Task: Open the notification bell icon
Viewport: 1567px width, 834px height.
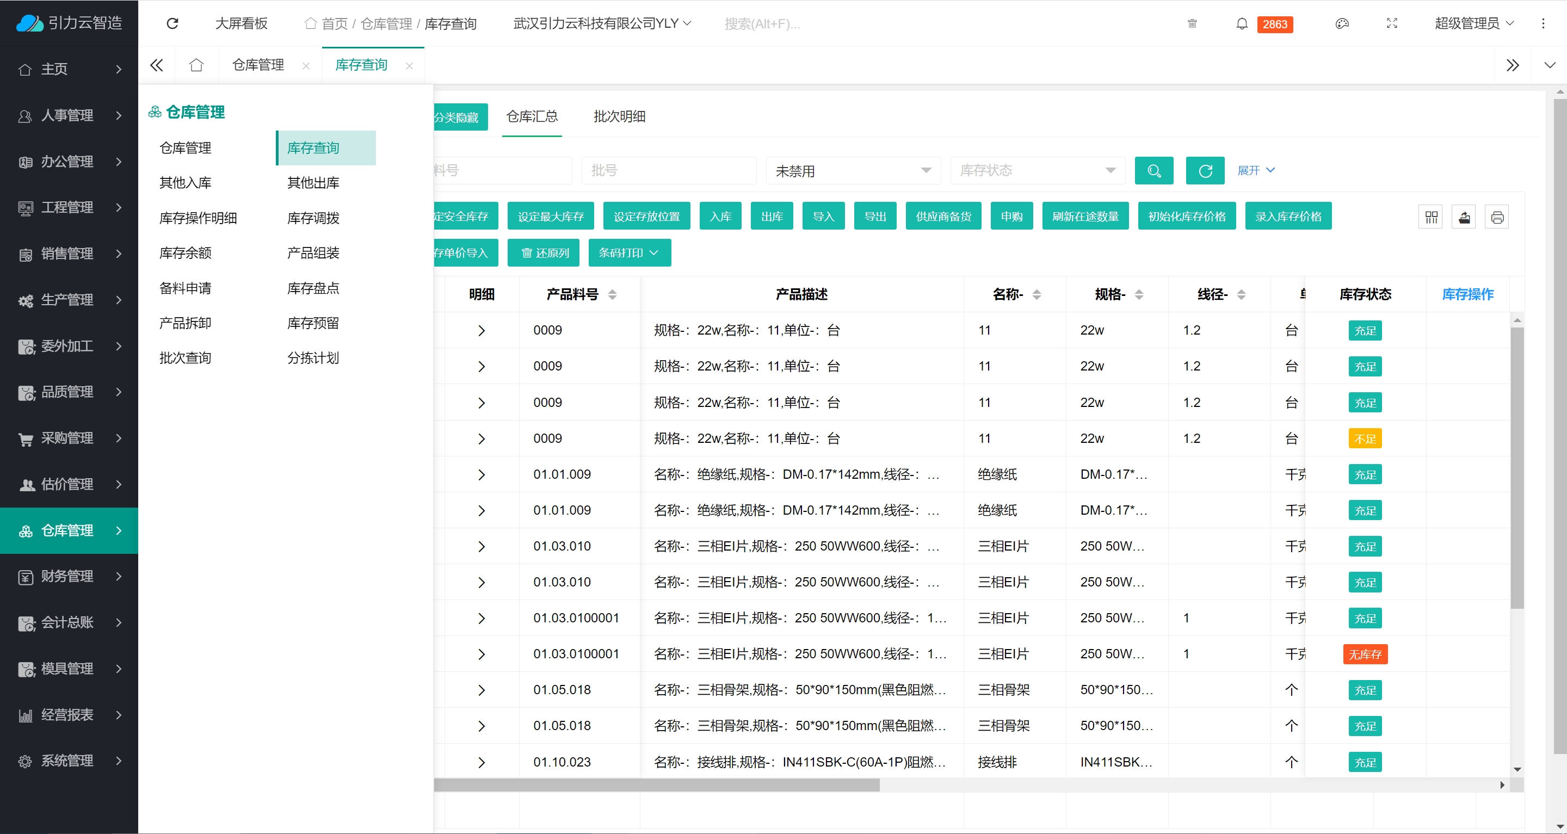Action: pos(1242,24)
